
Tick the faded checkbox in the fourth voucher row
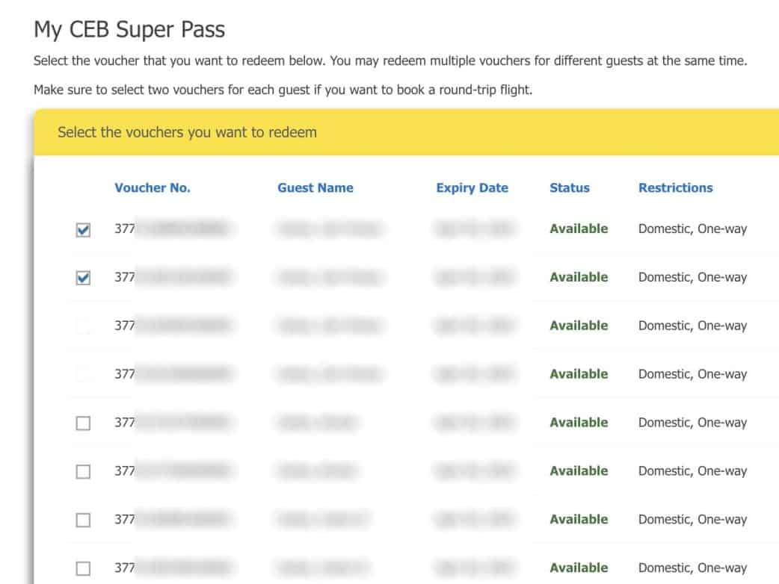[83, 375]
